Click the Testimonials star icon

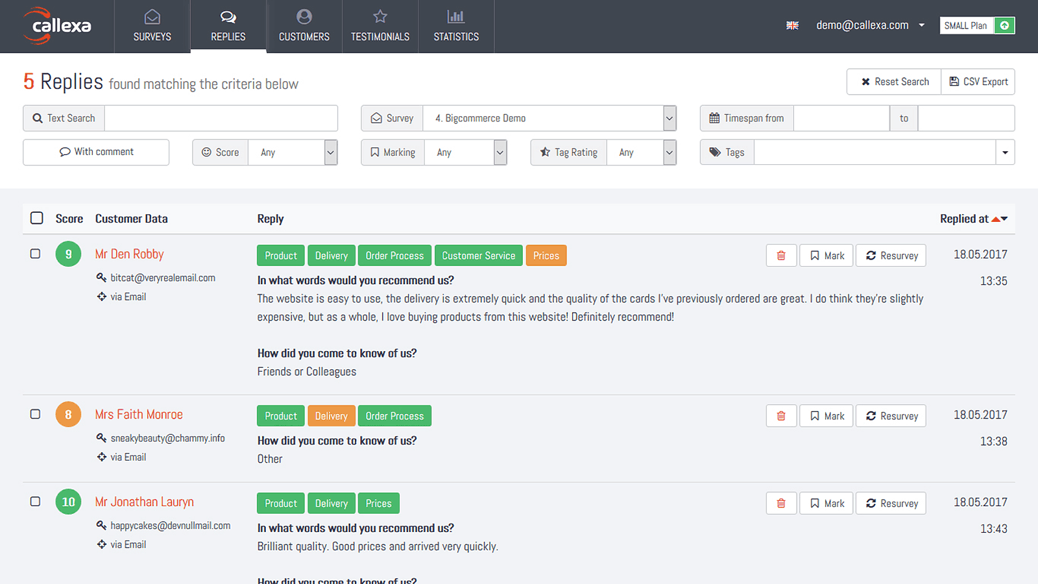point(380,16)
